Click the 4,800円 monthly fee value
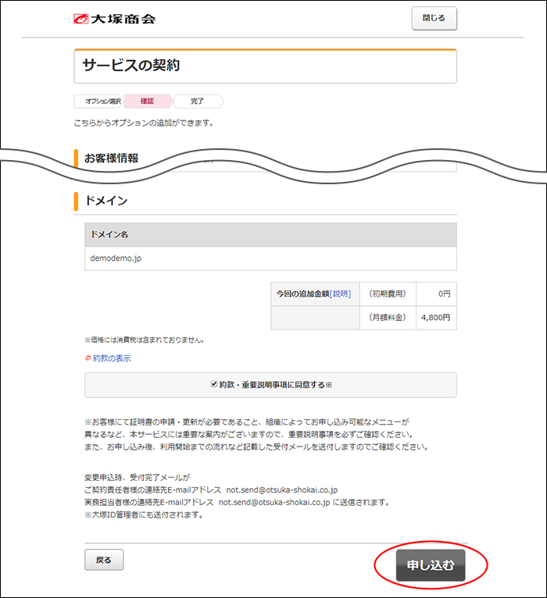This screenshot has width=547, height=598. pos(436,317)
